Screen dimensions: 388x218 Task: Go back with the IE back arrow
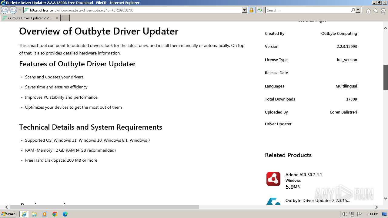5,10
